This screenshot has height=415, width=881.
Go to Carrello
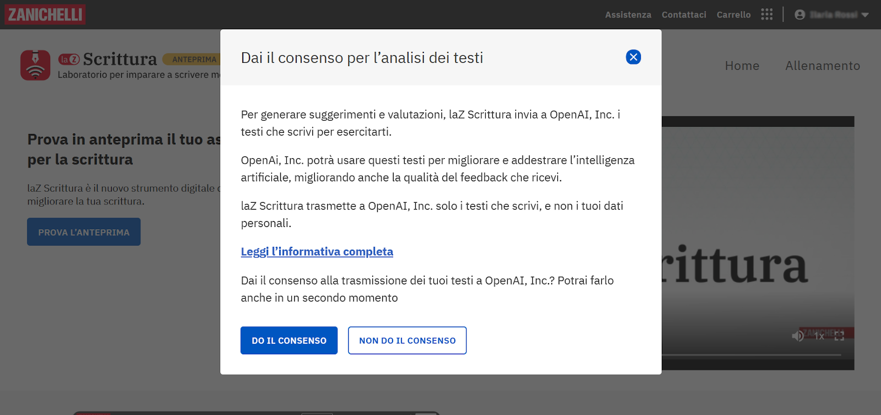click(x=733, y=15)
